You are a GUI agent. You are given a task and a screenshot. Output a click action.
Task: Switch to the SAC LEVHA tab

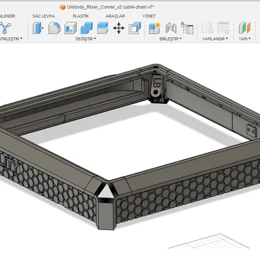point(44,16)
